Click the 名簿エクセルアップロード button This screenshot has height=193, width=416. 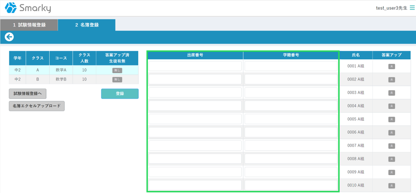coord(37,106)
